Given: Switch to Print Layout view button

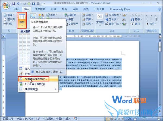Looking at the screenshot, I should pyautogui.click(x=108, y=119).
